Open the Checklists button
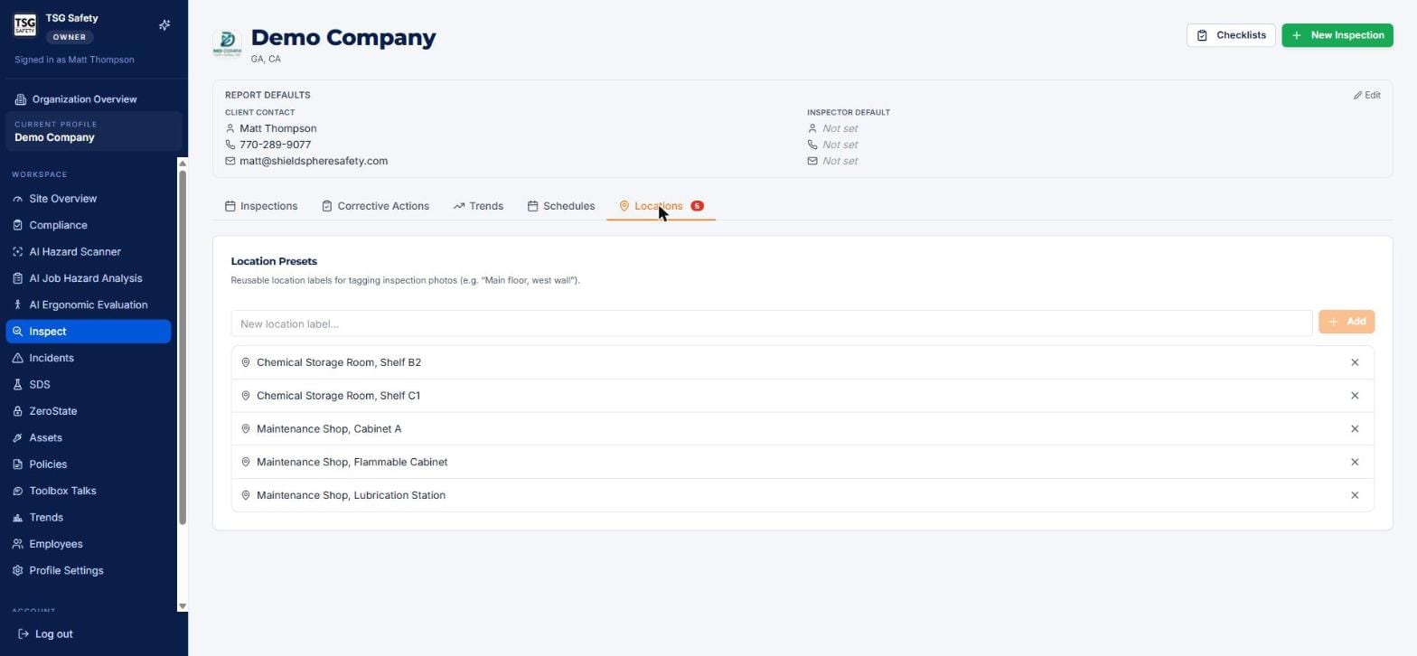Viewport: 1417px width, 656px height. coord(1230,35)
